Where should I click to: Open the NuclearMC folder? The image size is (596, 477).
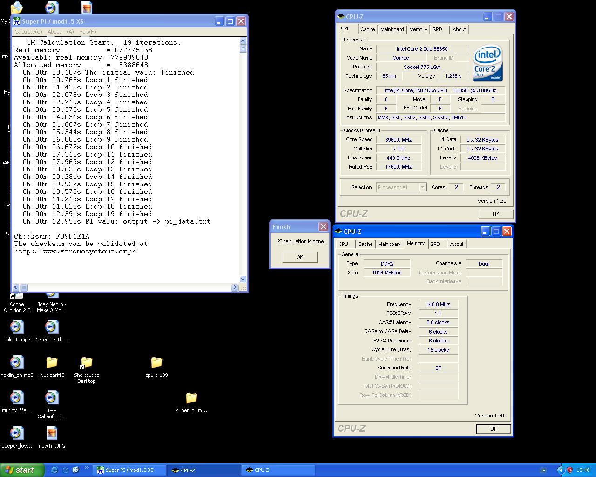(x=52, y=367)
